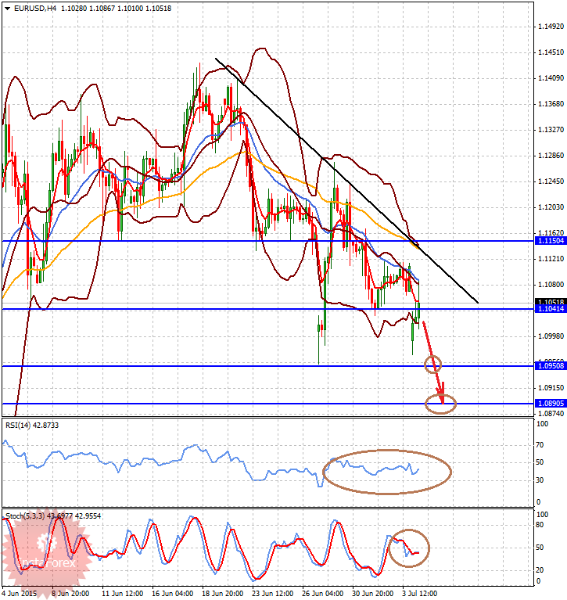Viewport: 567px width, 600px height.
Task: Click the 4 Jun 2015 date label
Action: coord(20,594)
